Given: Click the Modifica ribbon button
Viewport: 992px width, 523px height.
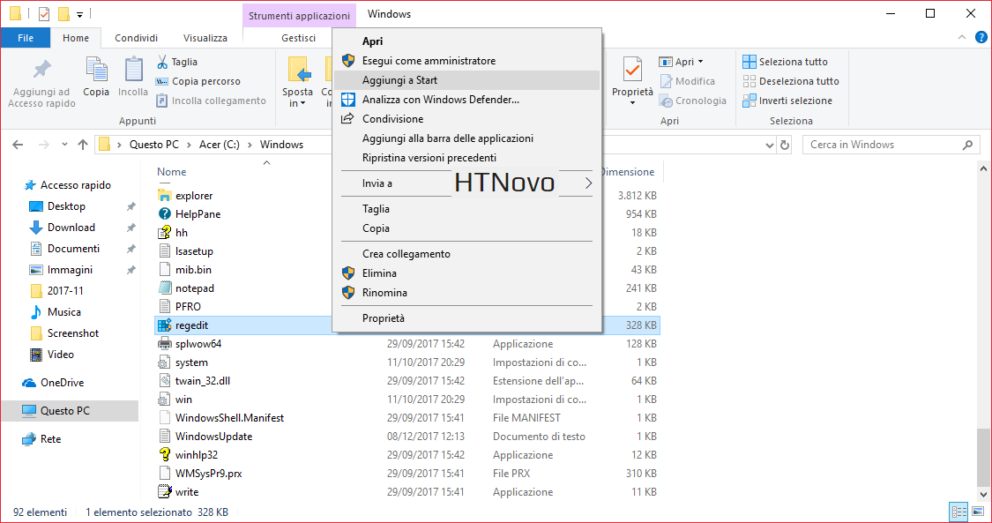Looking at the screenshot, I should coord(687,81).
